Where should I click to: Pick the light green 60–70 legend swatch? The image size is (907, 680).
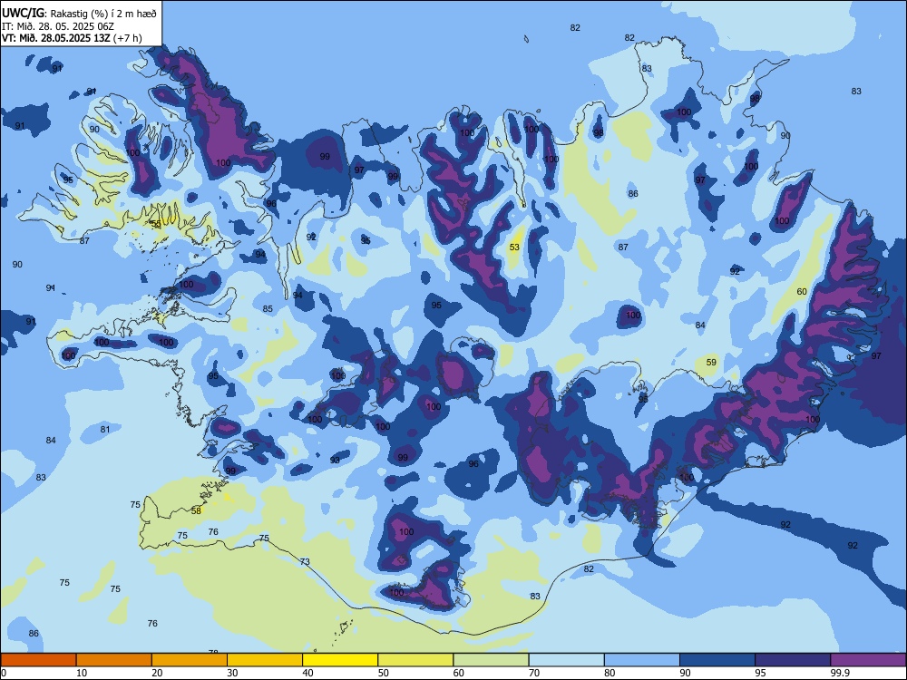pyautogui.click(x=491, y=660)
